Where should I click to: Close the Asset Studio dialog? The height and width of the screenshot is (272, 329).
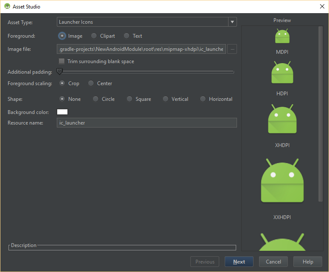pyautogui.click(x=322, y=6)
